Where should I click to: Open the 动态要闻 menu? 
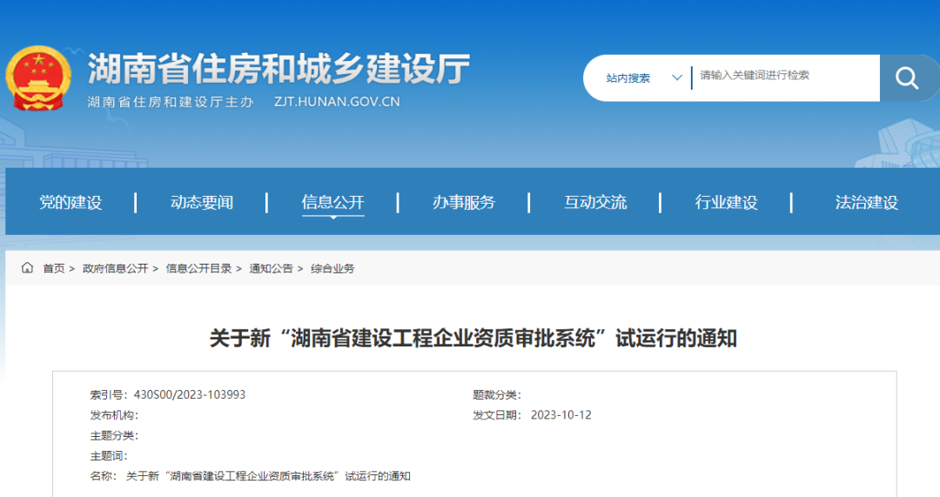click(202, 203)
